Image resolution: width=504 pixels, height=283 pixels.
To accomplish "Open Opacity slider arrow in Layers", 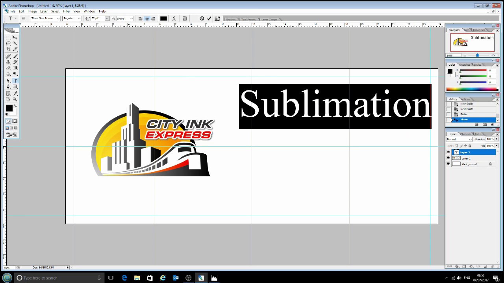I will tap(497, 139).
